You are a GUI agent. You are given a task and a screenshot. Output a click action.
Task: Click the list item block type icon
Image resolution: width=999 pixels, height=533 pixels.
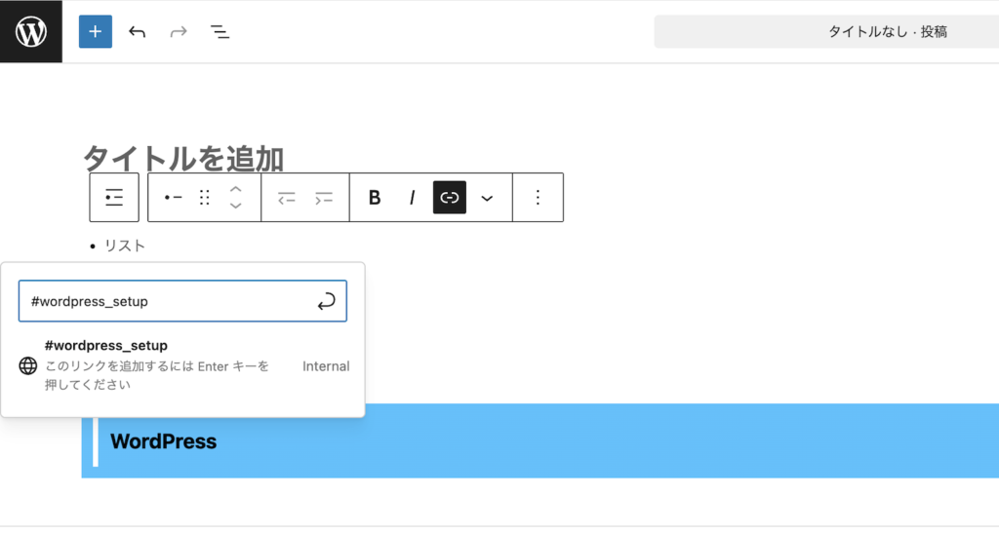[x=174, y=197]
